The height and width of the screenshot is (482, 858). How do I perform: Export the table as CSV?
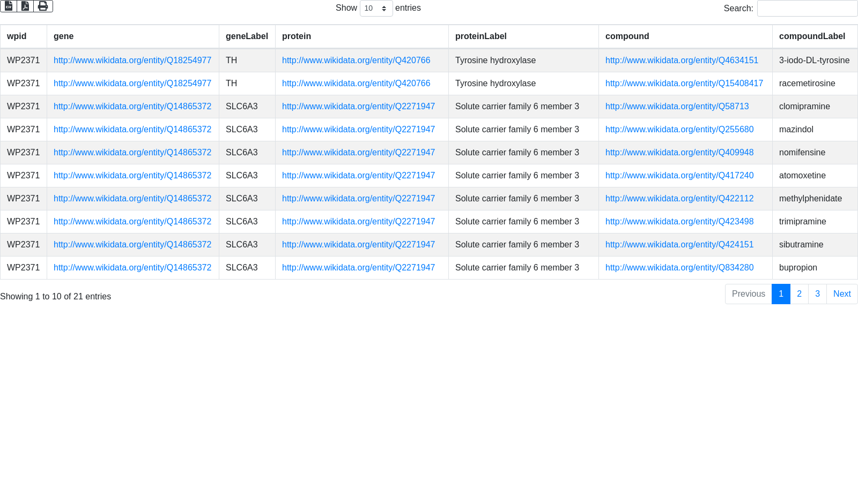(9, 6)
